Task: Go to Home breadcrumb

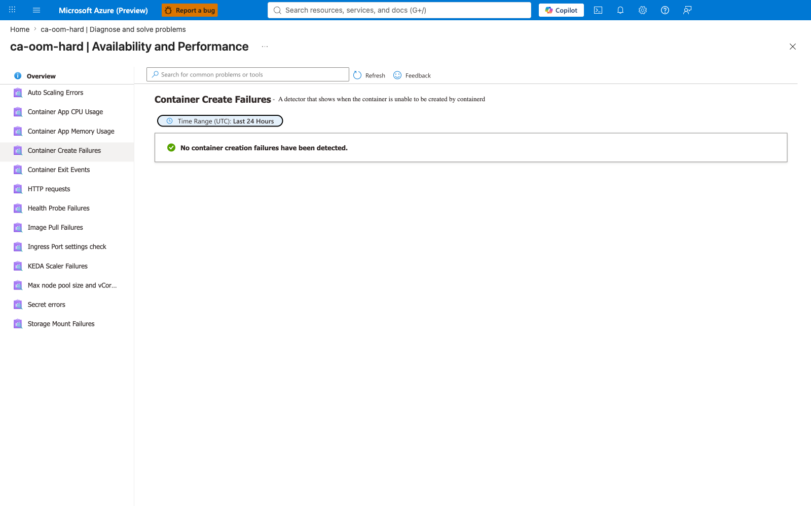Action: [20, 29]
